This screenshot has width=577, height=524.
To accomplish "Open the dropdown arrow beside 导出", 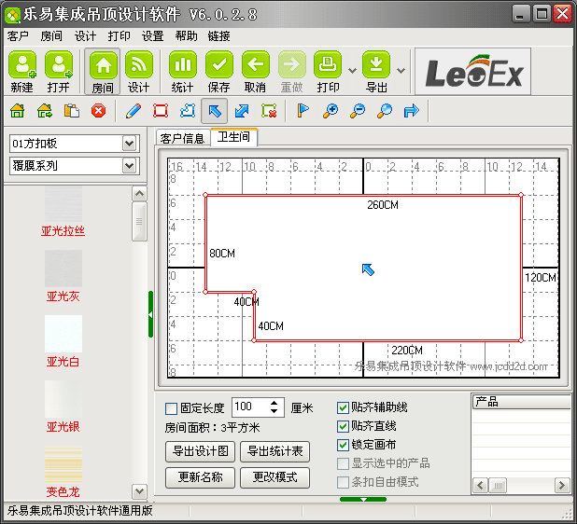I will click(x=401, y=70).
